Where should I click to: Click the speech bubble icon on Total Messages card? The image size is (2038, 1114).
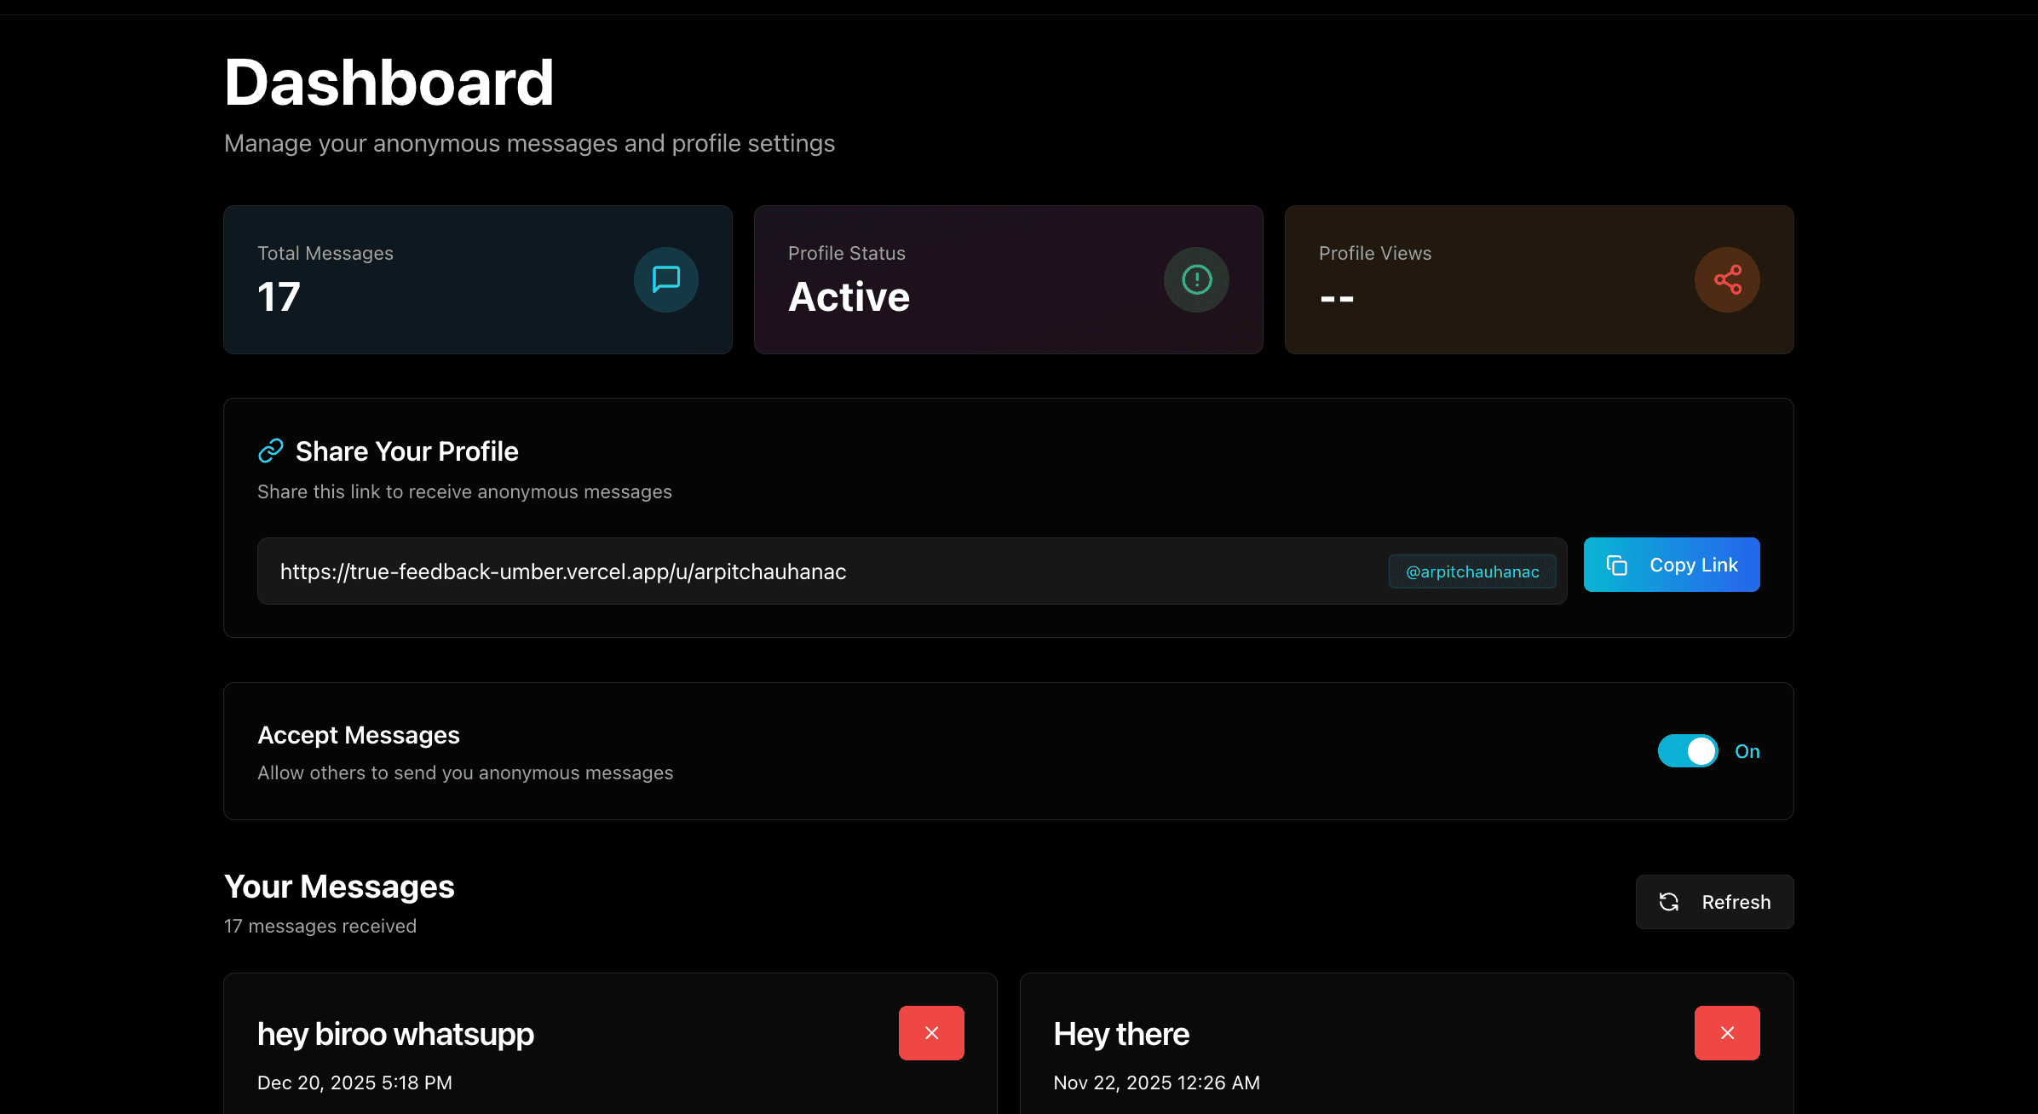coord(665,279)
